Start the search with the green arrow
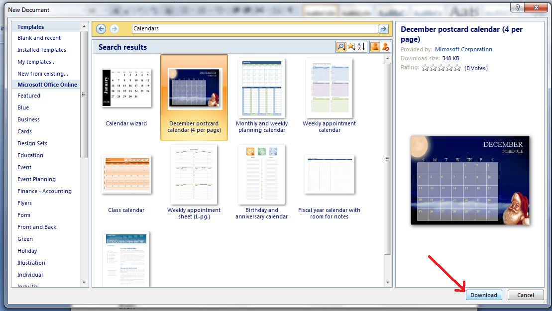The width and height of the screenshot is (552, 311). (x=383, y=28)
